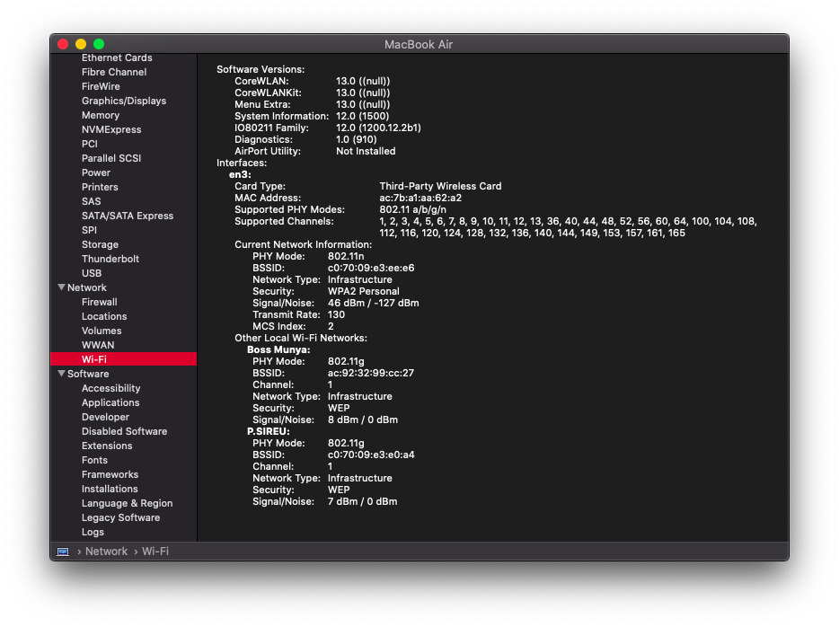Open Developer under Software

[x=105, y=418]
